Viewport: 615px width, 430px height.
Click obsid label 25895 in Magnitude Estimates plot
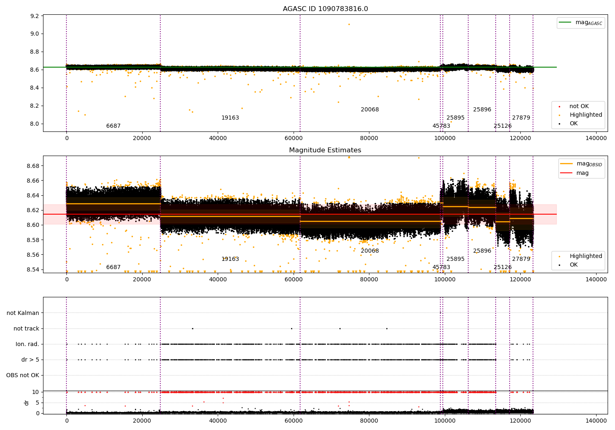pos(456,259)
